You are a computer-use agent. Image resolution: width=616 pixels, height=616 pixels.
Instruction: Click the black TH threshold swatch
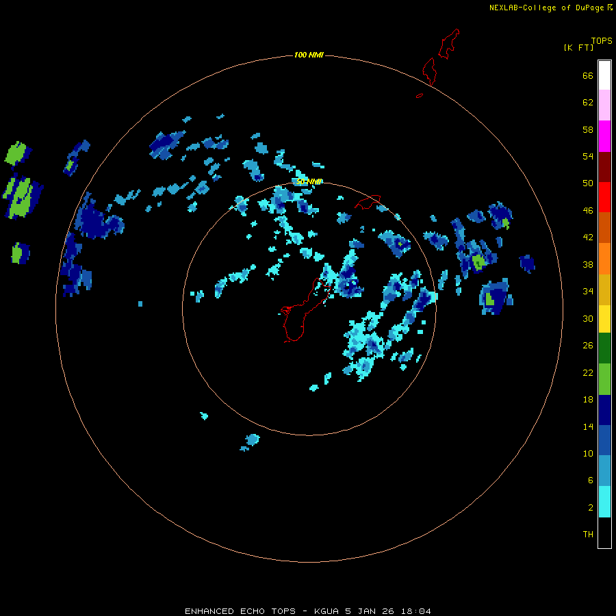pos(604,532)
